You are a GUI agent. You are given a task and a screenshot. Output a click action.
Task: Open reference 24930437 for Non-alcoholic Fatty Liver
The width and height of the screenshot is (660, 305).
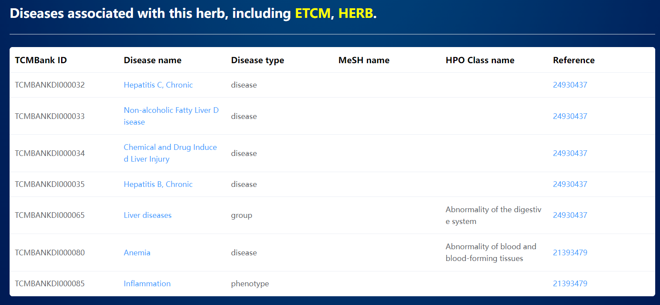pyautogui.click(x=570, y=116)
